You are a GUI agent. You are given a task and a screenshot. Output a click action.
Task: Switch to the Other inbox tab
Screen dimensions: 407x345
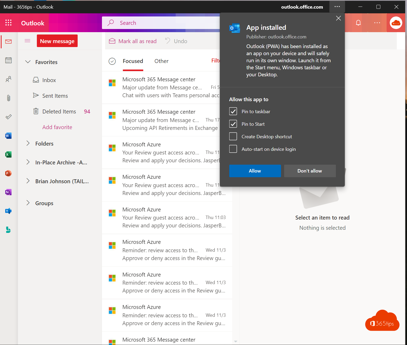click(161, 61)
